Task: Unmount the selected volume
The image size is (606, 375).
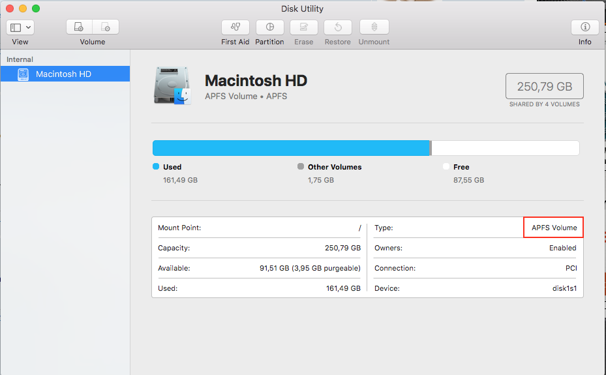Action: tap(374, 27)
